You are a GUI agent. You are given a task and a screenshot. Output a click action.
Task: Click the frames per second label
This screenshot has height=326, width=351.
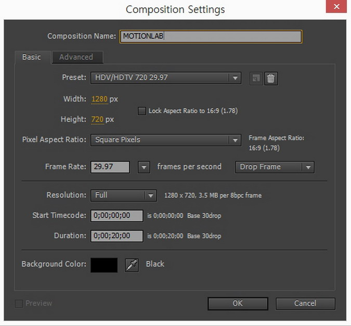pos(189,167)
